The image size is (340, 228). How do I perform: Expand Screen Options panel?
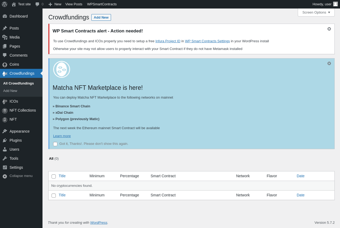pos(316,12)
